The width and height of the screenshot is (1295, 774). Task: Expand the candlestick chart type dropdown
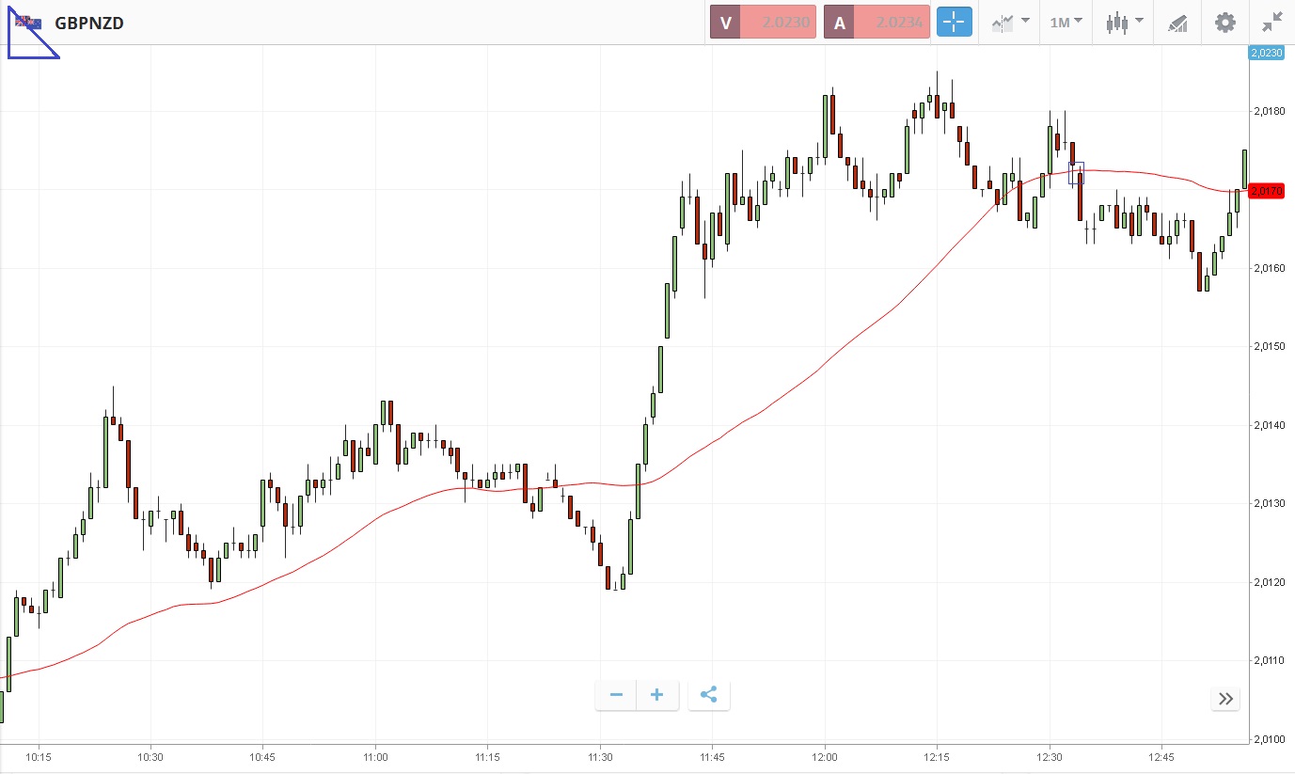click(x=1124, y=22)
